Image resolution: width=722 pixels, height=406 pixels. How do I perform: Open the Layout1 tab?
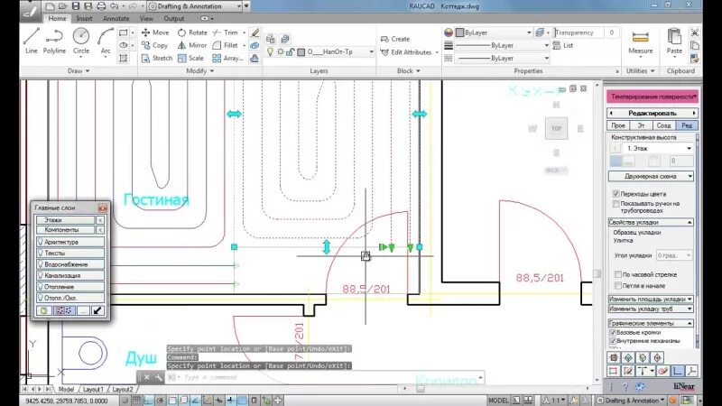(93, 390)
